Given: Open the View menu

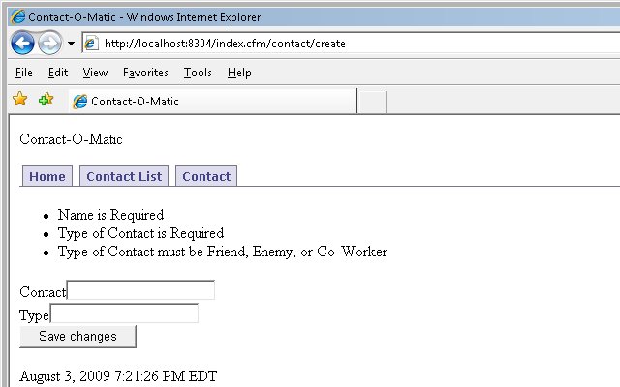Looking at the screenshot, I should pyautogui.click(x=95, y=73).
